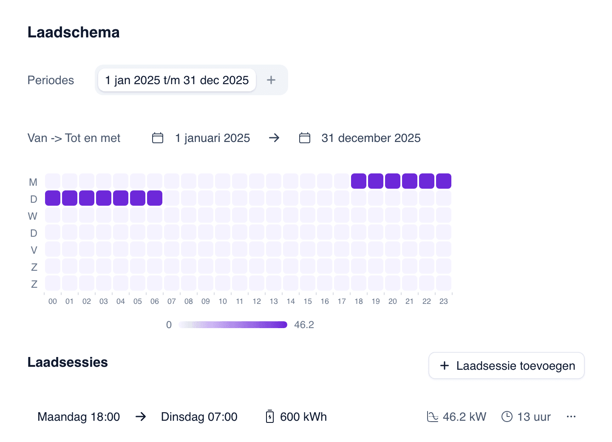This screenshot has width=612, height=442.
Task: Add a new period with the plus icon
Action: [271, 80]
